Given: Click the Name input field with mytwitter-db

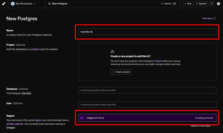Looking at the screenshot, I should [147, 32].
